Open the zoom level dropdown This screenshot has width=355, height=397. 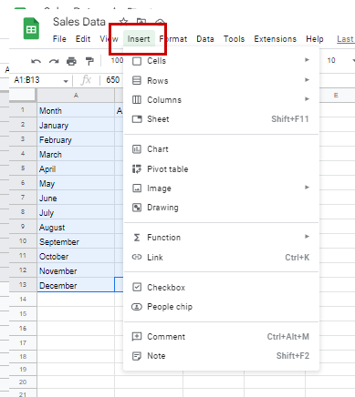pyautogui.click(x=117, y=60)
